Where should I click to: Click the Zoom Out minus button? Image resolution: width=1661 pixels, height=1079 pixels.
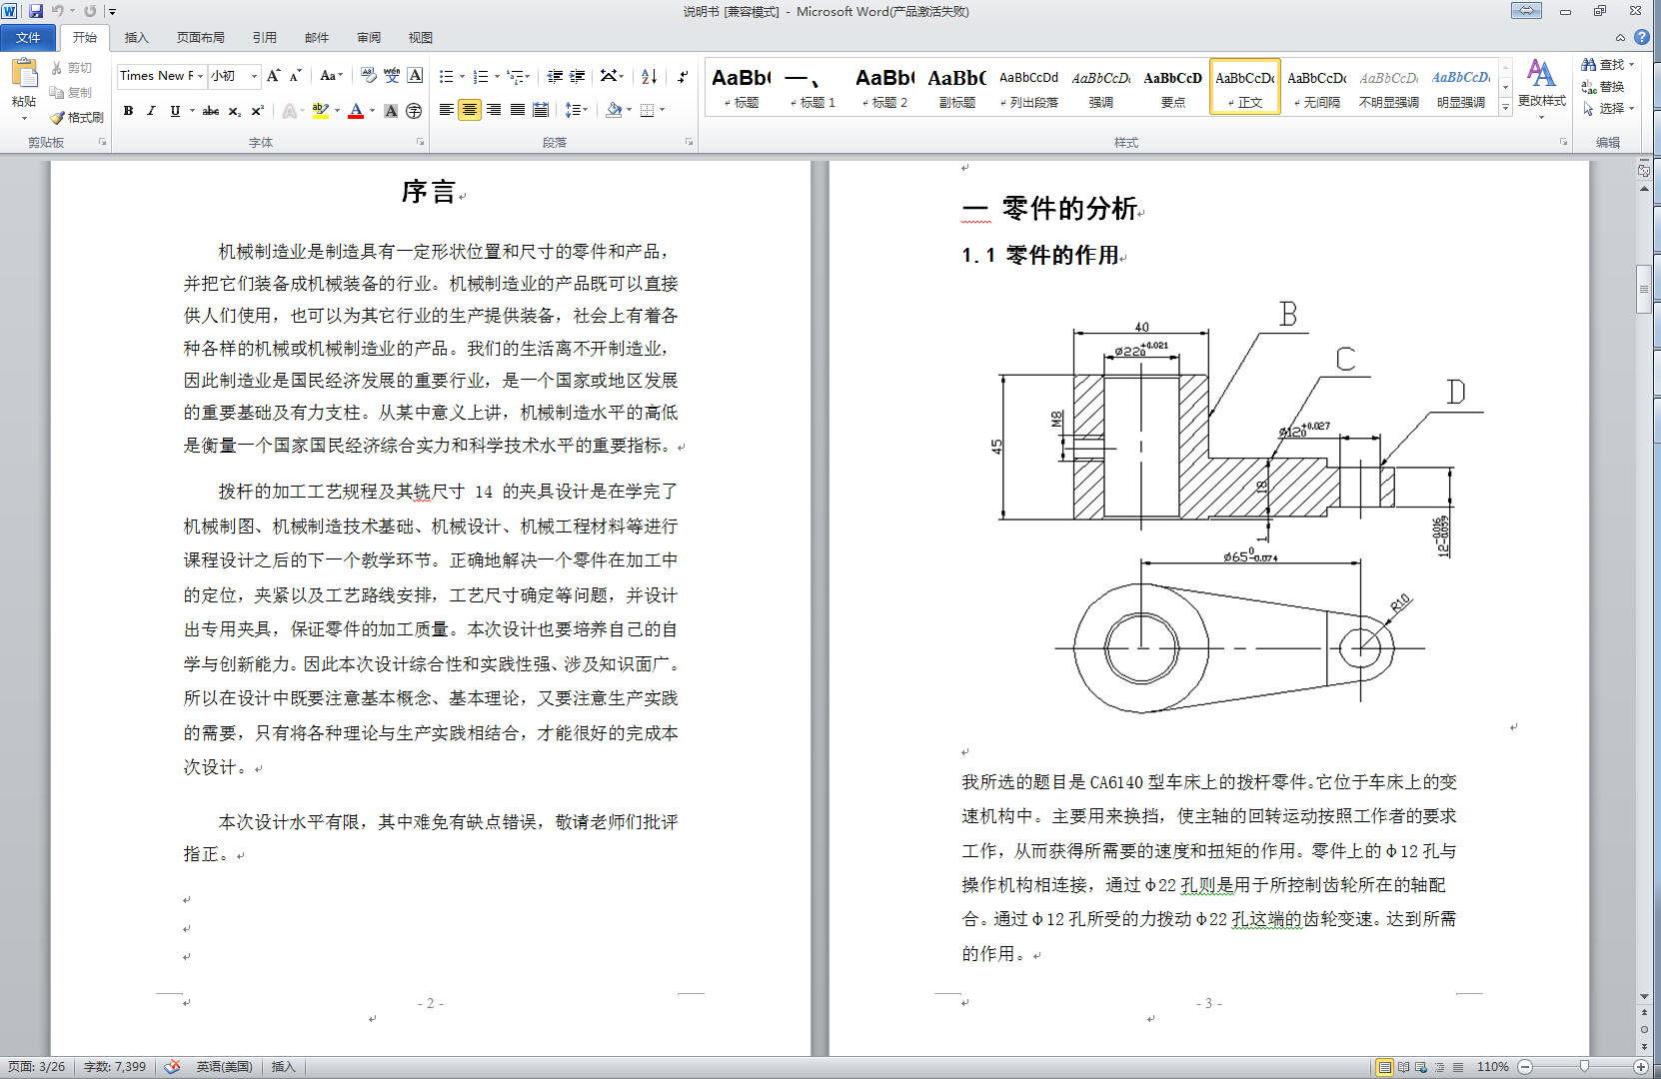[1525, 1067]
